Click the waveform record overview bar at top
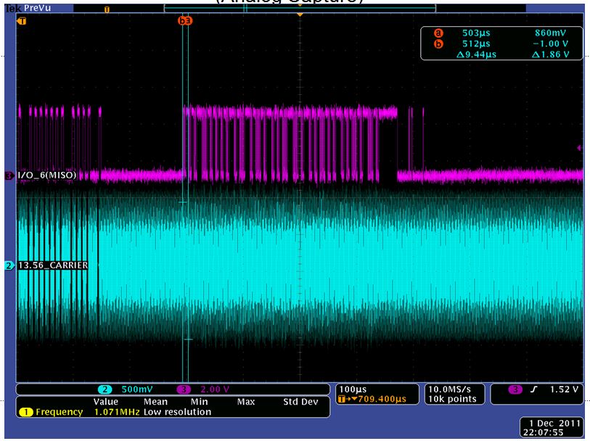Viewport: 590px width, 441px height. tap(300, 8)
